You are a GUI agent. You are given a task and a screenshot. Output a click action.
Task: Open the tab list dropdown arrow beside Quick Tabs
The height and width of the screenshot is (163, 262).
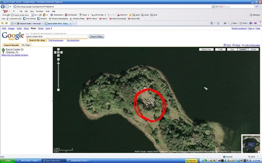click(15, 23)
